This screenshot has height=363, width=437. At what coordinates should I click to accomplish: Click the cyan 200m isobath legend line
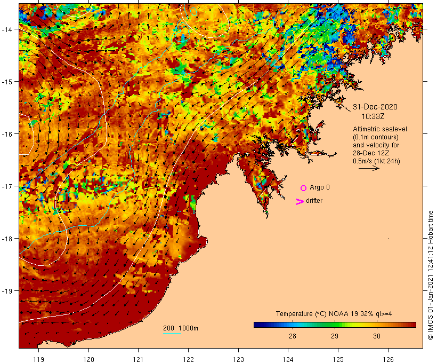click(172, 333)
